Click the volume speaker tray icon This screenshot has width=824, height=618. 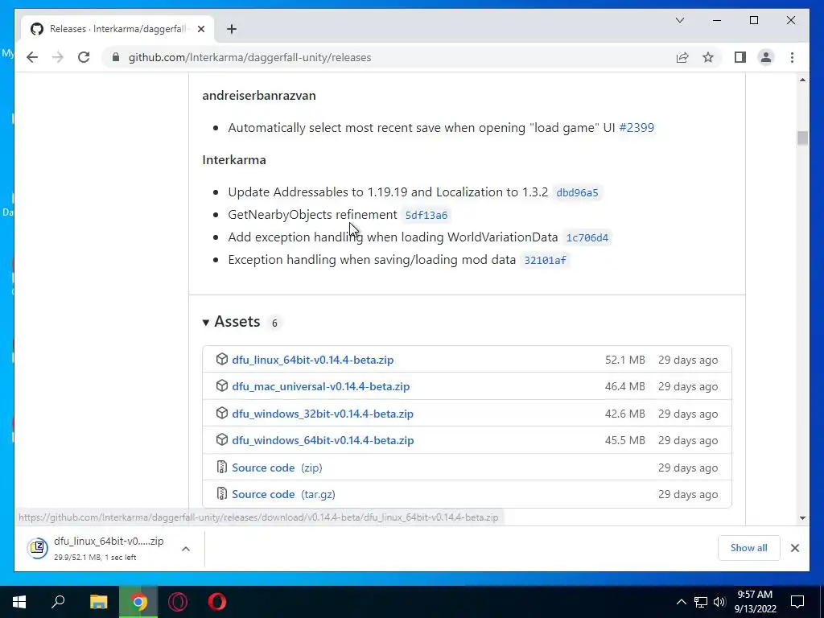(719, 602)
